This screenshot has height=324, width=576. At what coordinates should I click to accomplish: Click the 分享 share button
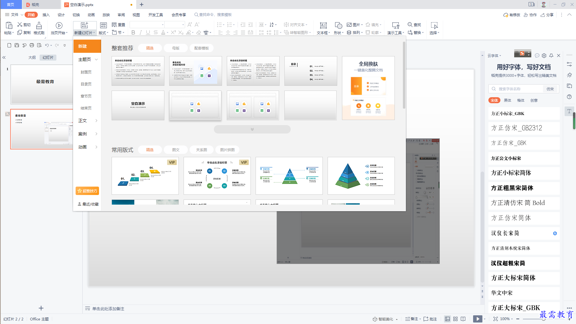pos(547,15)
